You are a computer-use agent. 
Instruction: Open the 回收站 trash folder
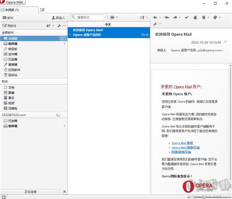coord(34,75)
